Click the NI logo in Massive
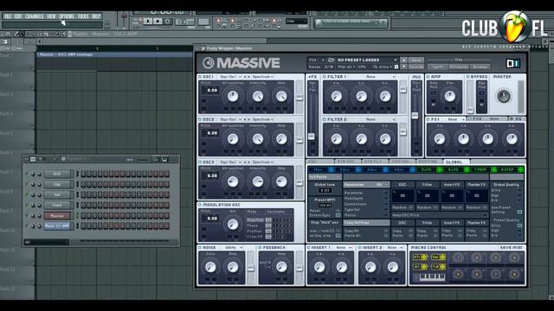554x311 pixels. (x=512, y=63)
